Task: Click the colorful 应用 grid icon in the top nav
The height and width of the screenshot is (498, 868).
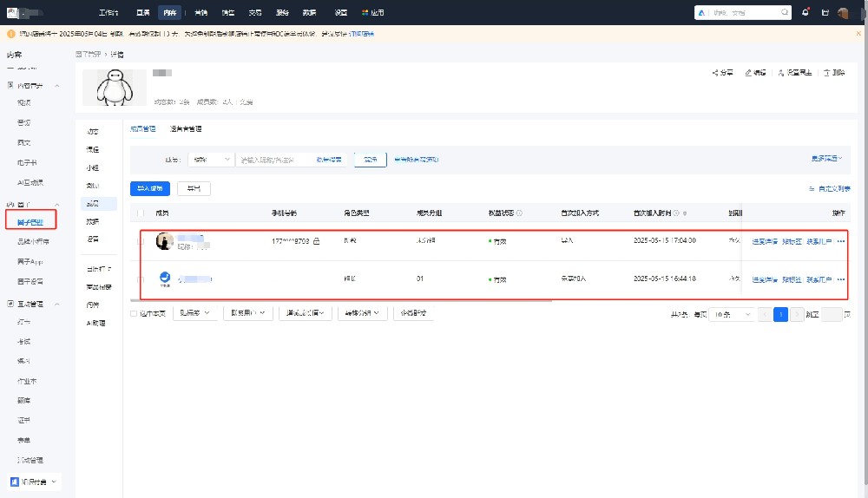Action: tap(365, 12)
